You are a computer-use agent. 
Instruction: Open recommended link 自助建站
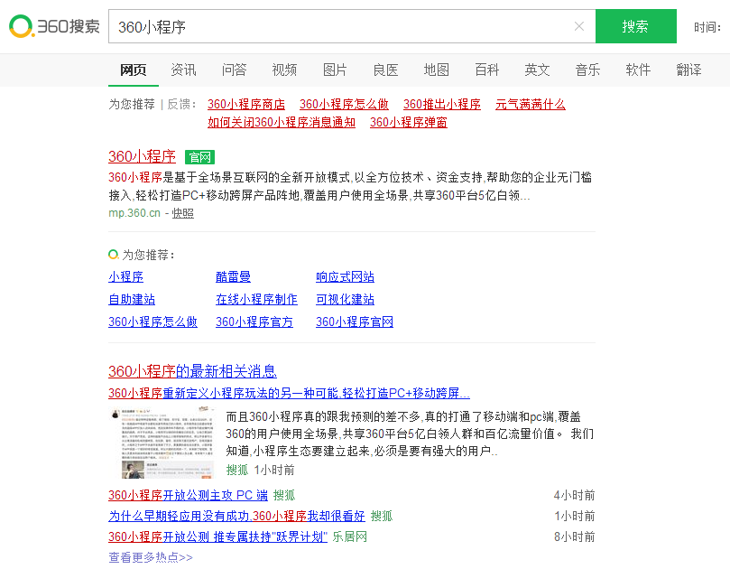tap(132, 299)
